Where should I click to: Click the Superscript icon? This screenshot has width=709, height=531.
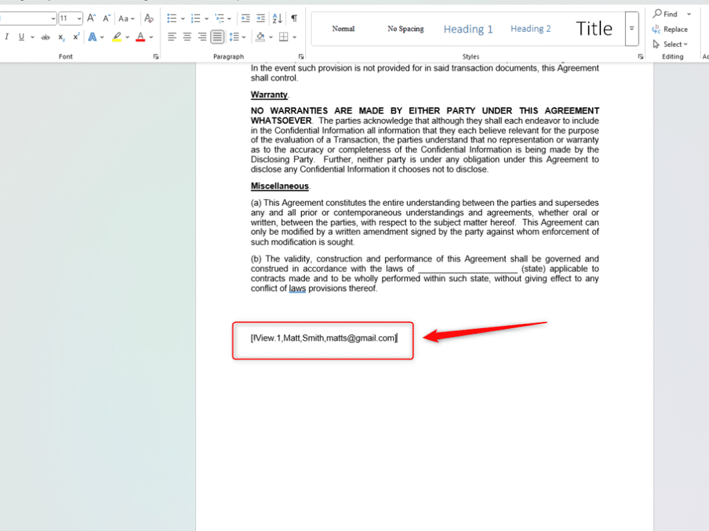[x=76, y=37]
